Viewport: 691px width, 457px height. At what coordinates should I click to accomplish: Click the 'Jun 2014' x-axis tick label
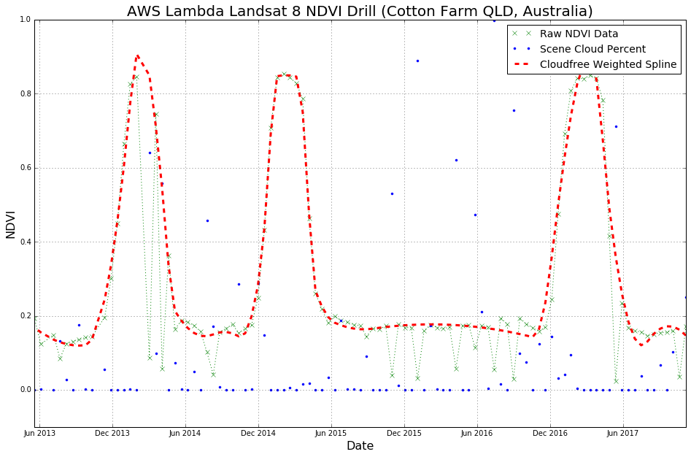(x=185, y=433)
